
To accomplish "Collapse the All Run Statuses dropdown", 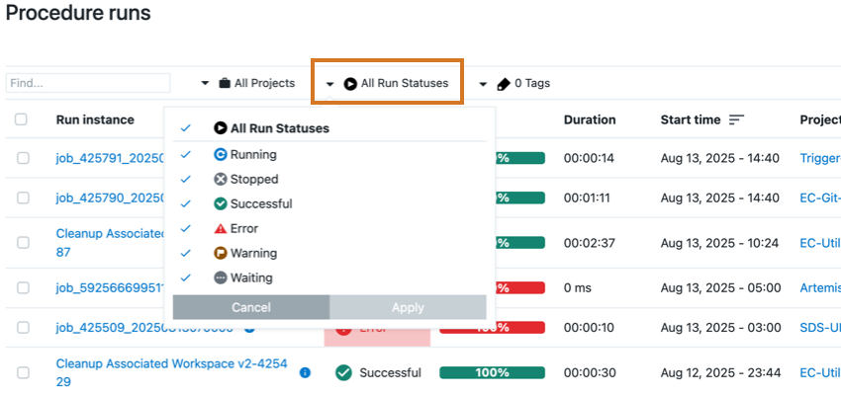I will coord(389,84).
